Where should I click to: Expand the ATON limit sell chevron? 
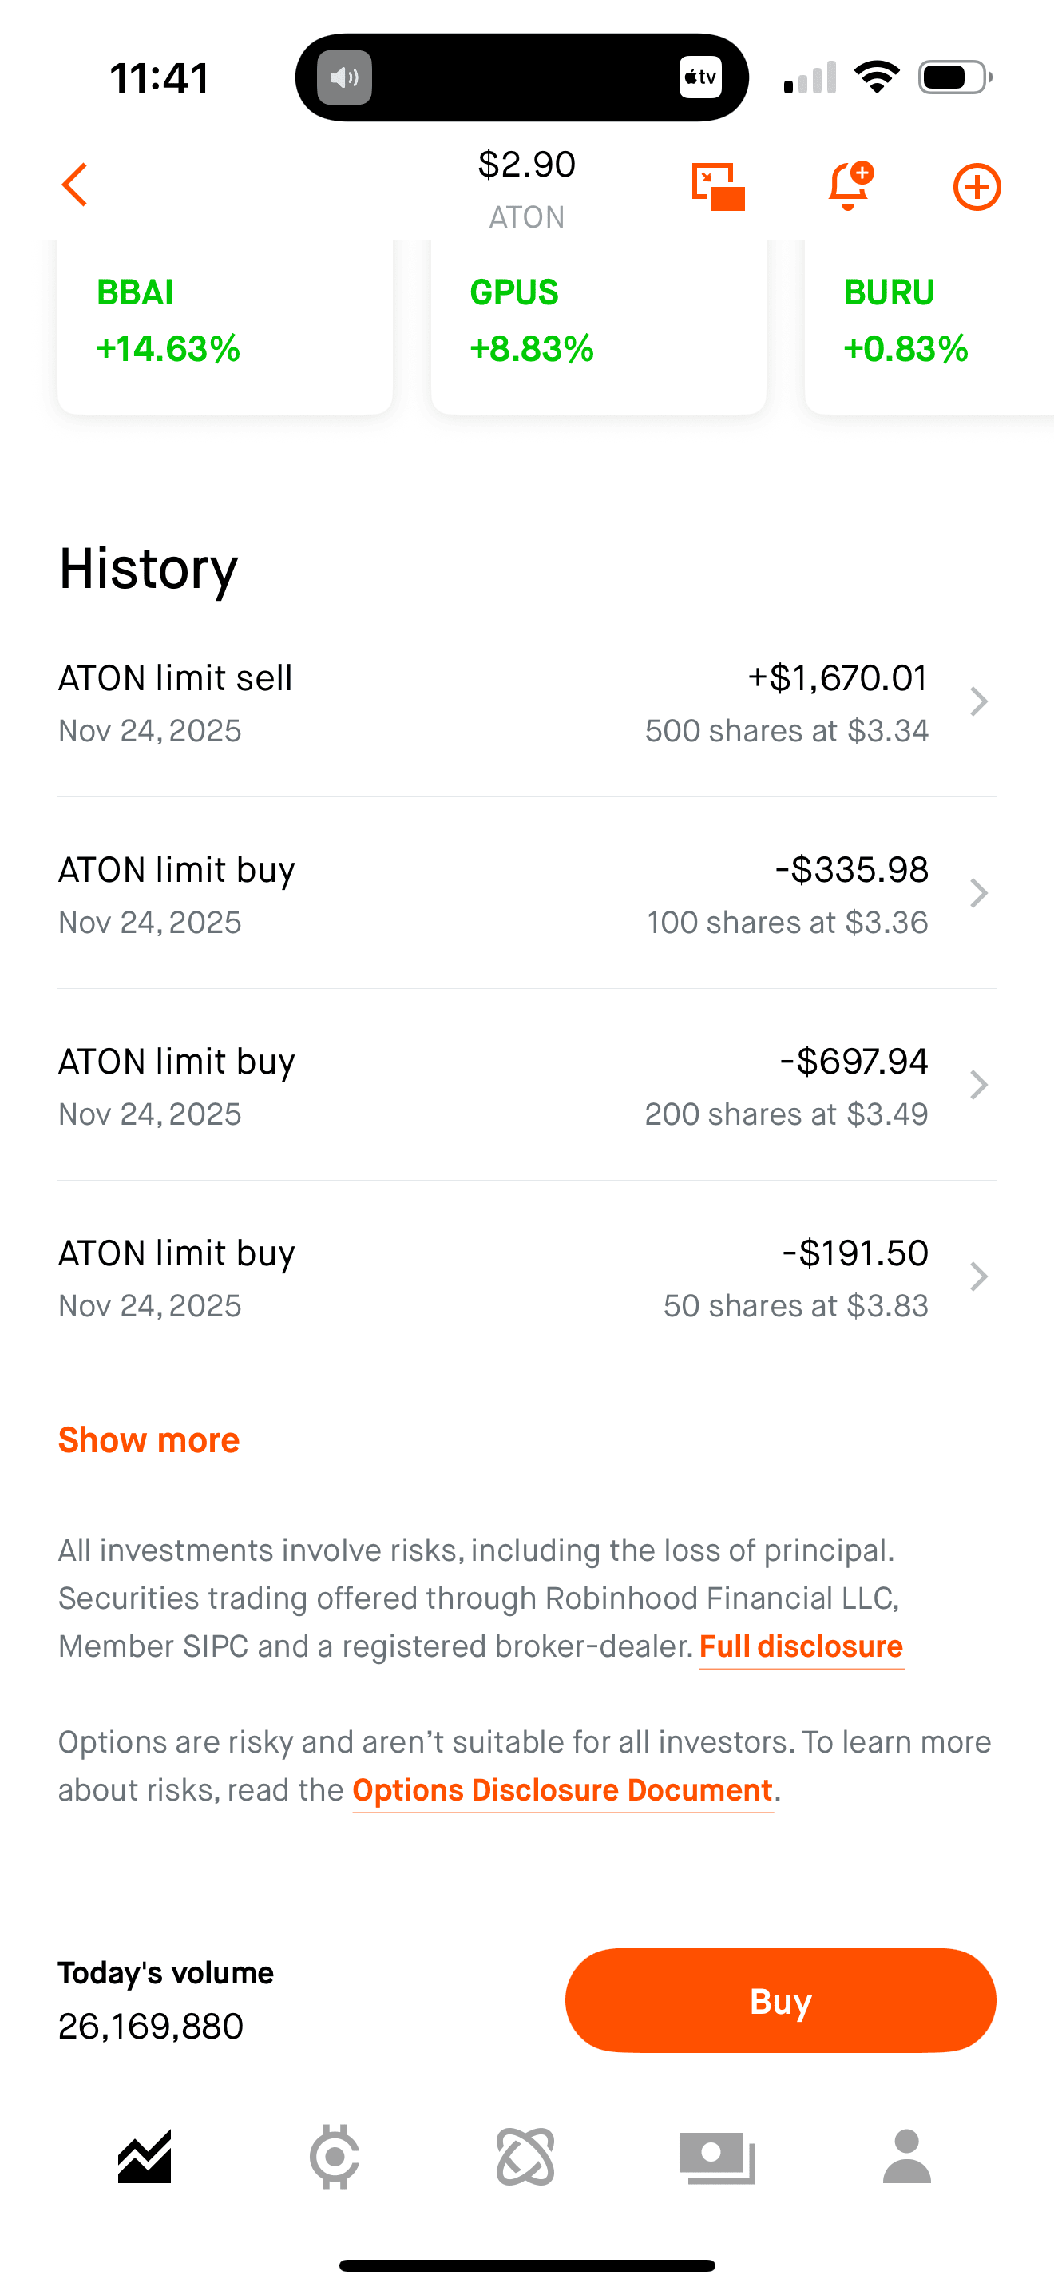click(x=978, y=701)
